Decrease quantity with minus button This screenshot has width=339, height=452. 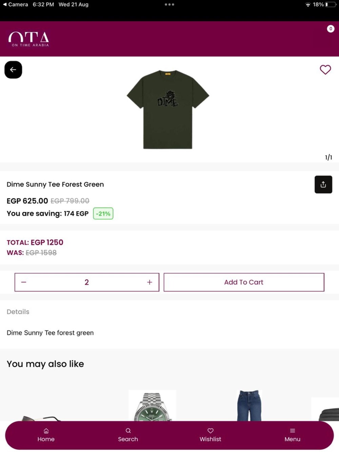[24, 282]
